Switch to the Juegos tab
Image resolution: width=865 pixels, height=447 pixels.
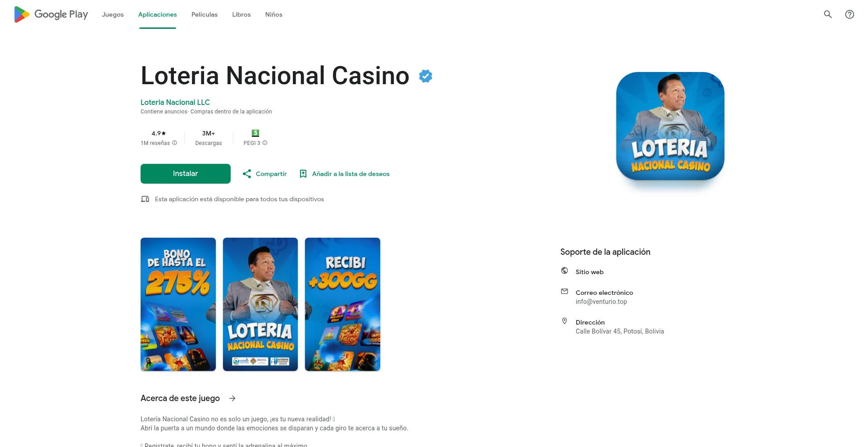(x=113, y=14)
